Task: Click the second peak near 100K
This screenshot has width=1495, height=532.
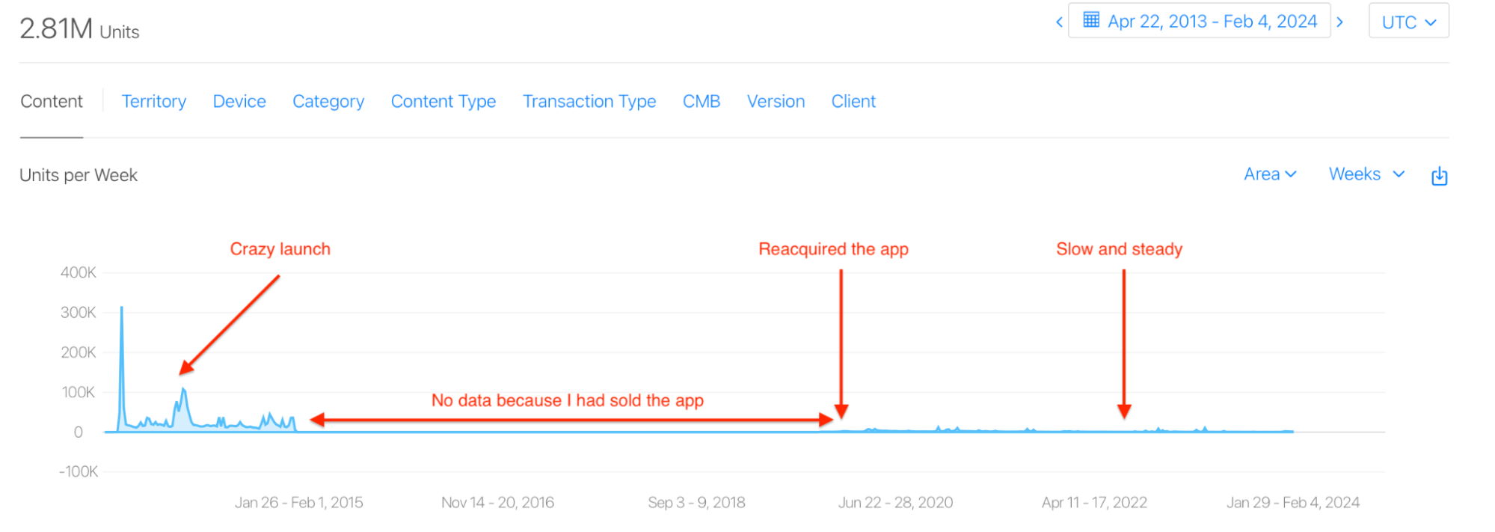Action: [x=183, y=391]
